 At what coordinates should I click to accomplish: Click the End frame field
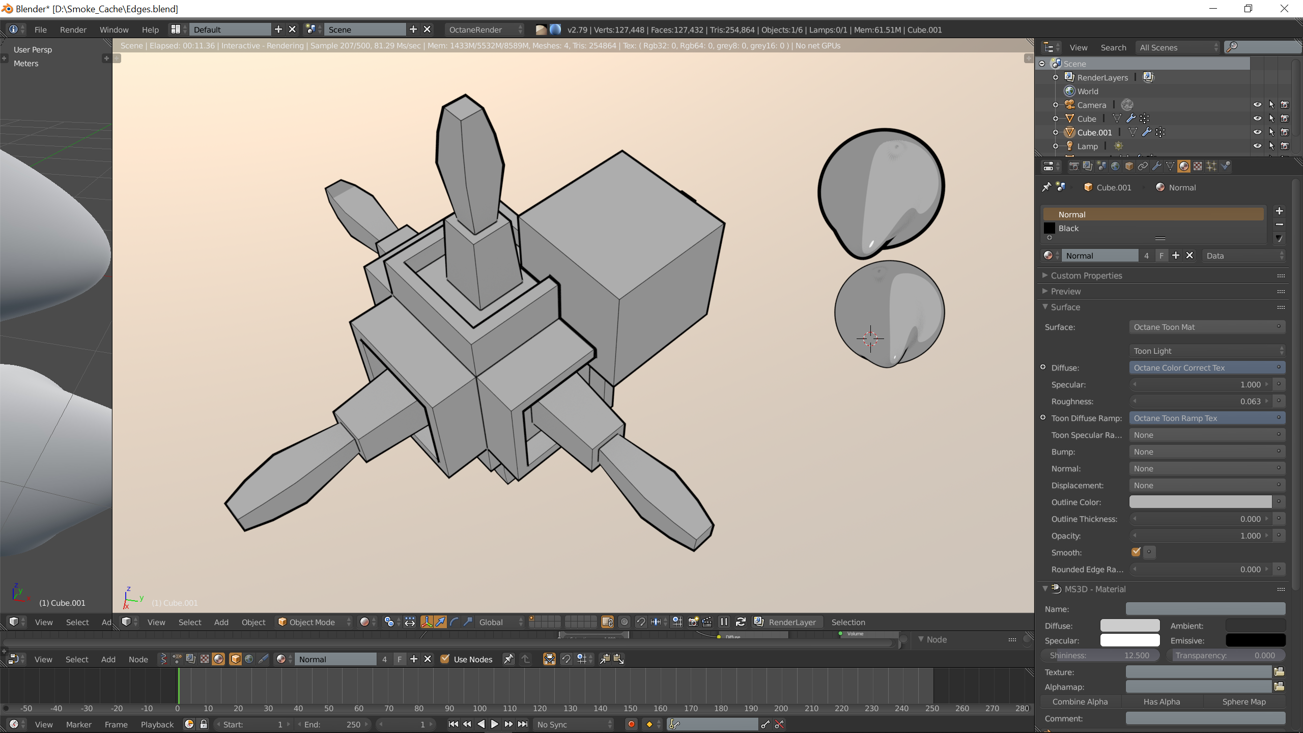click(x=333, y=724)
